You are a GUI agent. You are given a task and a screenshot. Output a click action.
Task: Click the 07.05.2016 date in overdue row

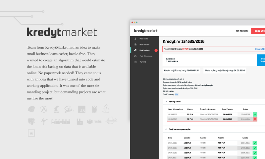(173, 119)
